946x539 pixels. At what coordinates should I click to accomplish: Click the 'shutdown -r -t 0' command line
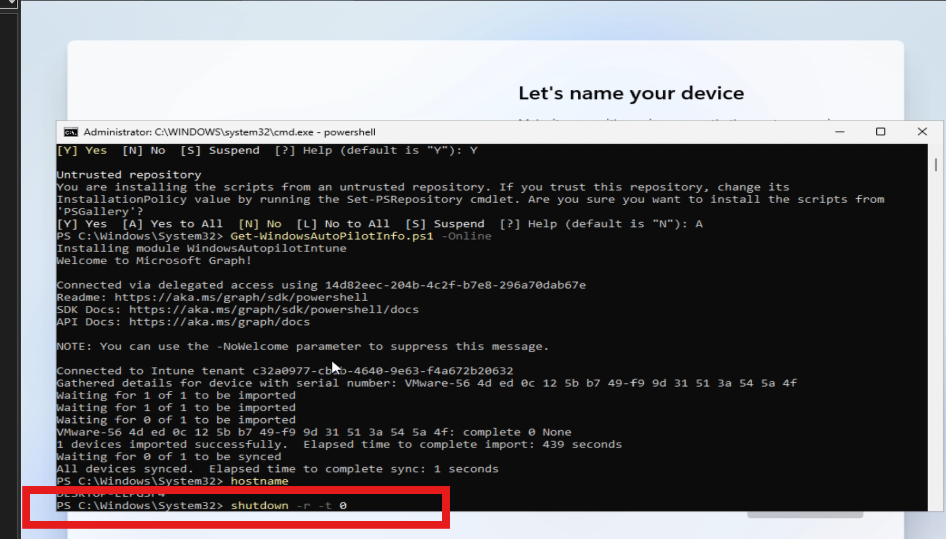coord(289,506)
